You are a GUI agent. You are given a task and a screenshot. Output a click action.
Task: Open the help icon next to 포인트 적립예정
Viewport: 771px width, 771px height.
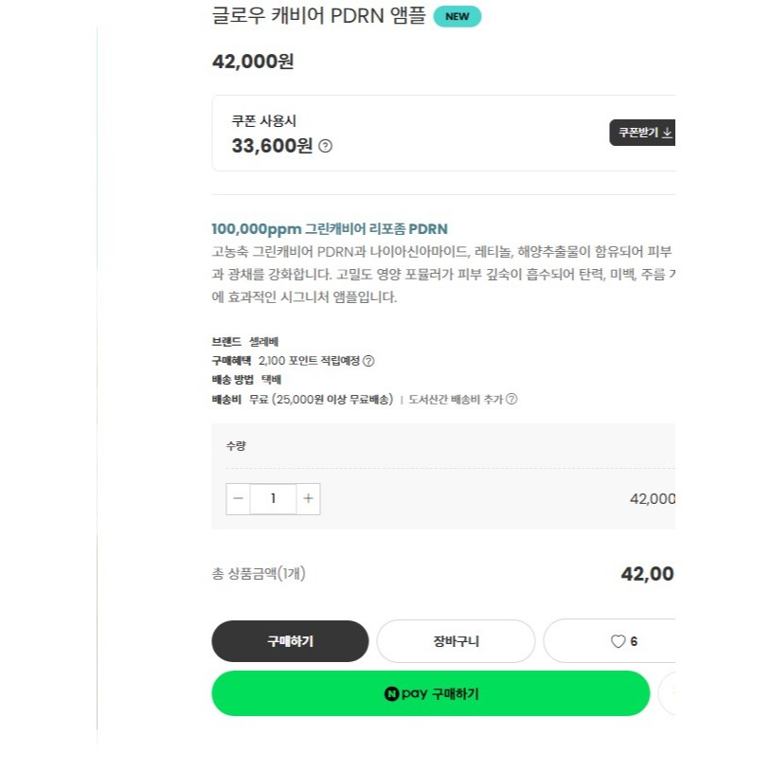point(368,361)
